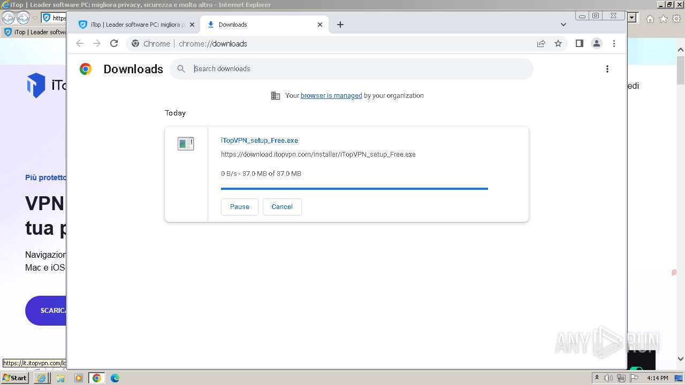Viewport: 685px width, 385px height.
Task: Click the download source URL text
Action: [318, 155]
